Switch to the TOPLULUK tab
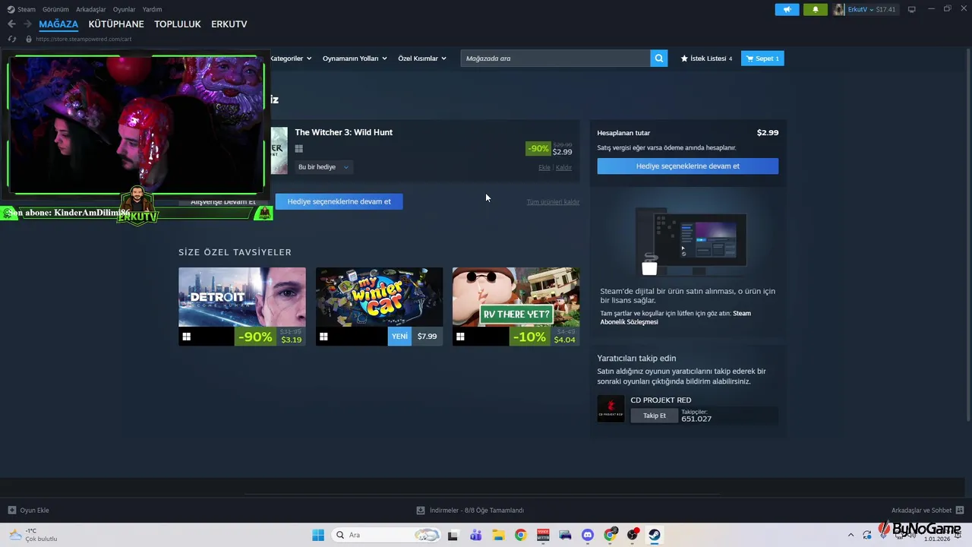 click(178, 24)
